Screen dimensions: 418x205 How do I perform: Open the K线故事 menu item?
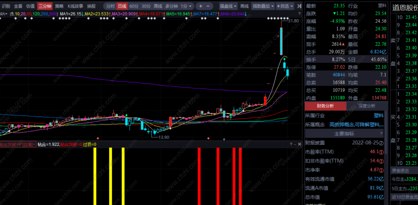(75, 6)
